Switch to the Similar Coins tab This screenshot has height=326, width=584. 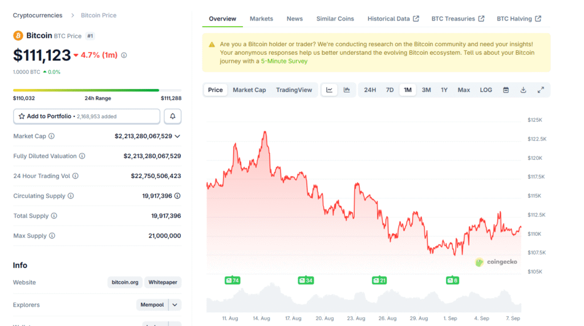point(335,19)
